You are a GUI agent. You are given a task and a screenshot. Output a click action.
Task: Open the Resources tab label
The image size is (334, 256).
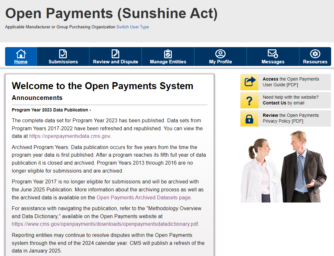315,62
